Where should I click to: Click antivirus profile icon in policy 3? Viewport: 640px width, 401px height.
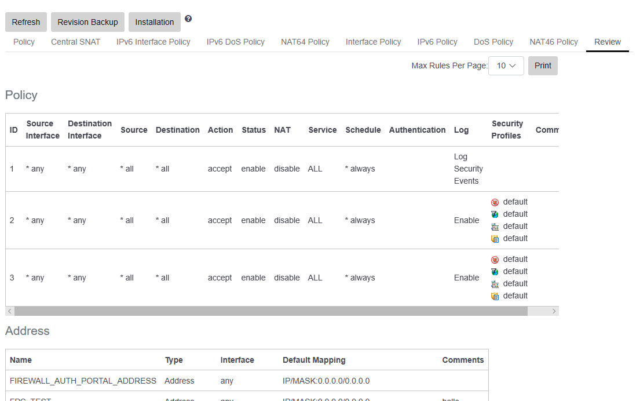(x=495, y=260)
